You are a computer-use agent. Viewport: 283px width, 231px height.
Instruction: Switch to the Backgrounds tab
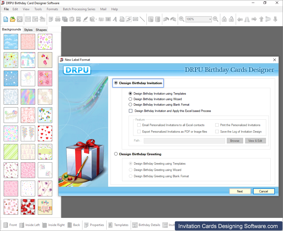coord(12,29)
